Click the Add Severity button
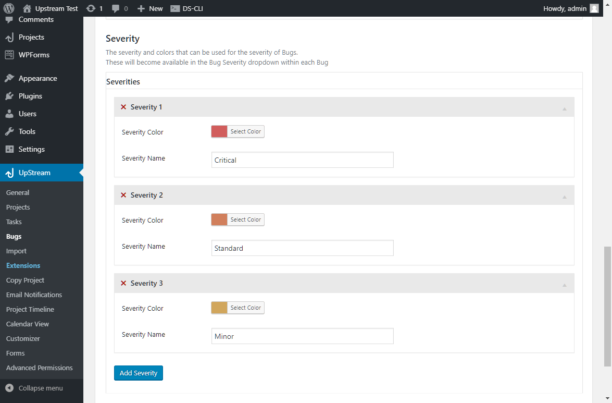 [x=139, y=373]
